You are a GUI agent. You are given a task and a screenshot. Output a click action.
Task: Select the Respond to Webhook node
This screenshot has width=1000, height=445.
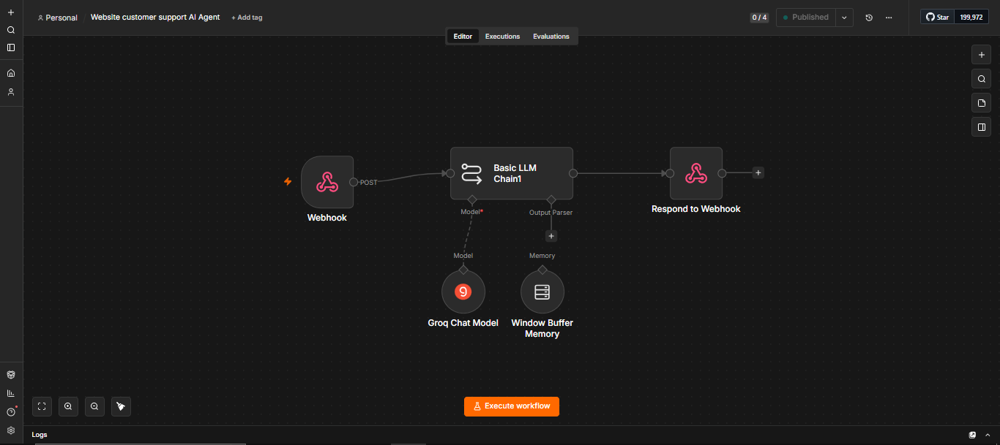(x=696, y=173)
